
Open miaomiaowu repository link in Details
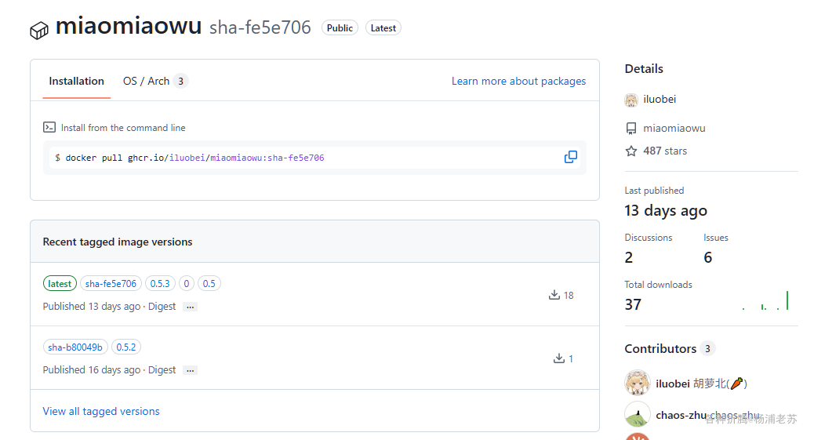pyautogui.click(x=674, y=129)
